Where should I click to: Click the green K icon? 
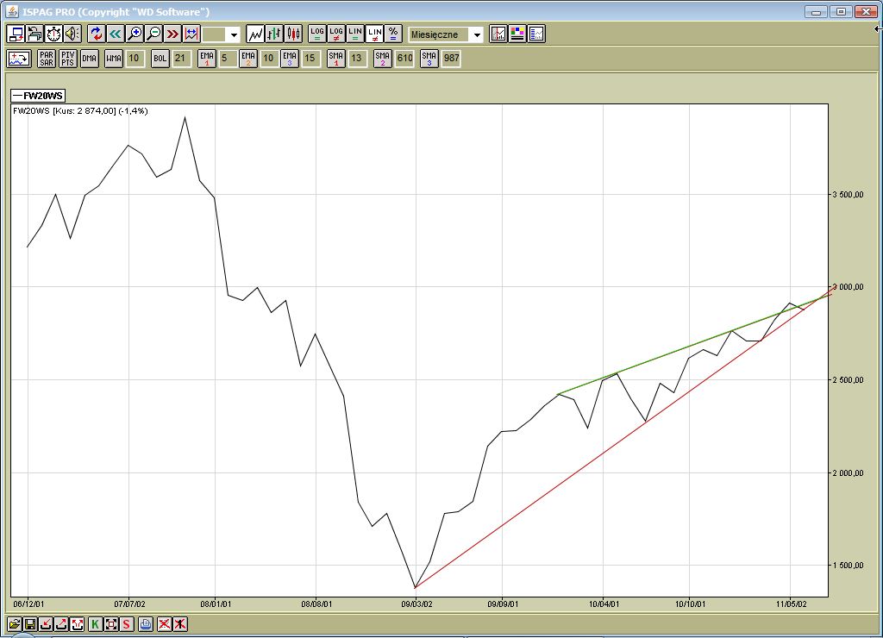pyautogui.click(x=95, y=624)
